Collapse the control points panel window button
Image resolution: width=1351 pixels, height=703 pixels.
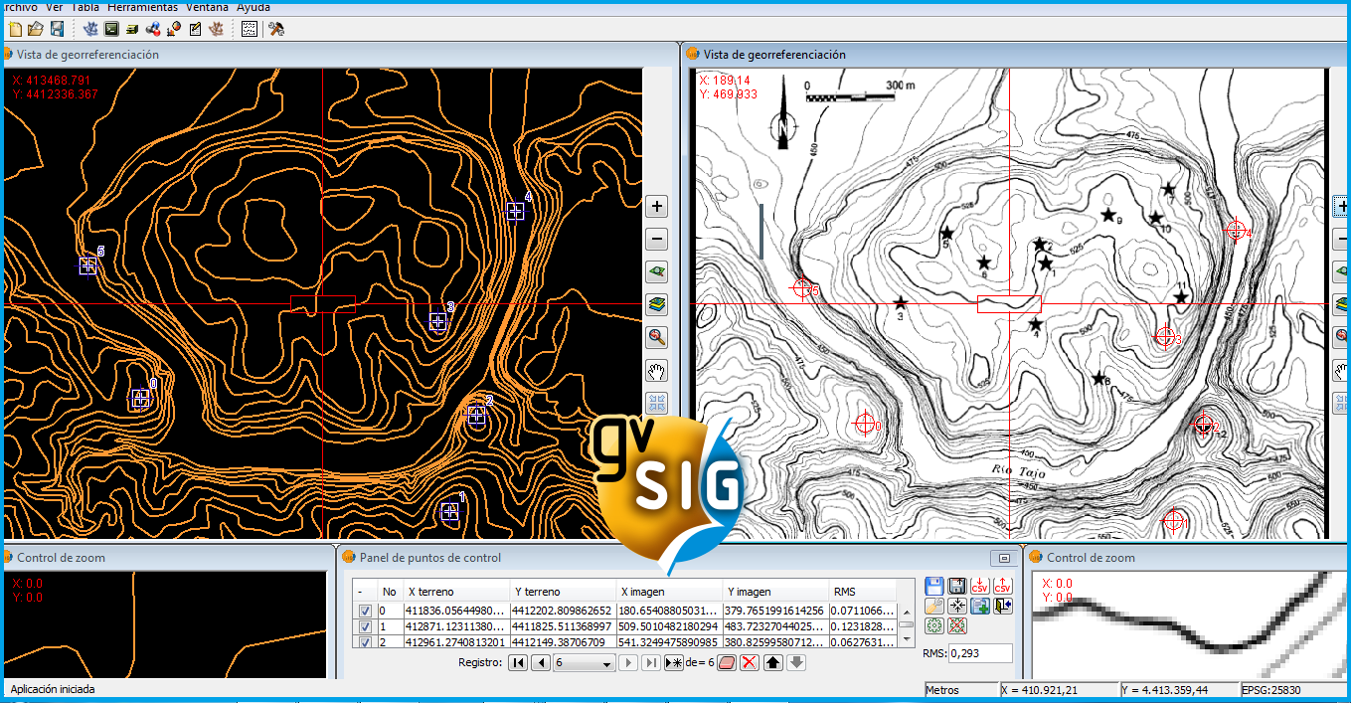pos(1004,558)
